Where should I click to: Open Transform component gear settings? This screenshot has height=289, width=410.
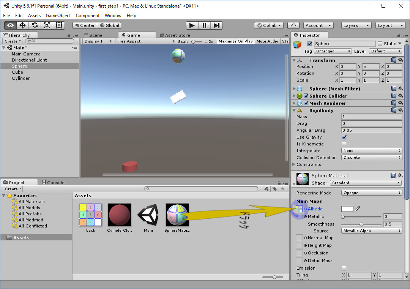tap(400, 60)
